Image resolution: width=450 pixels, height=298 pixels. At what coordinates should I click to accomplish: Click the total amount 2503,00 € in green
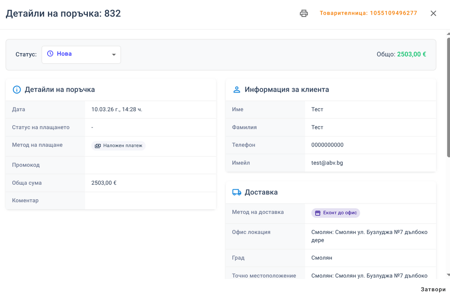tap(411, 54)
